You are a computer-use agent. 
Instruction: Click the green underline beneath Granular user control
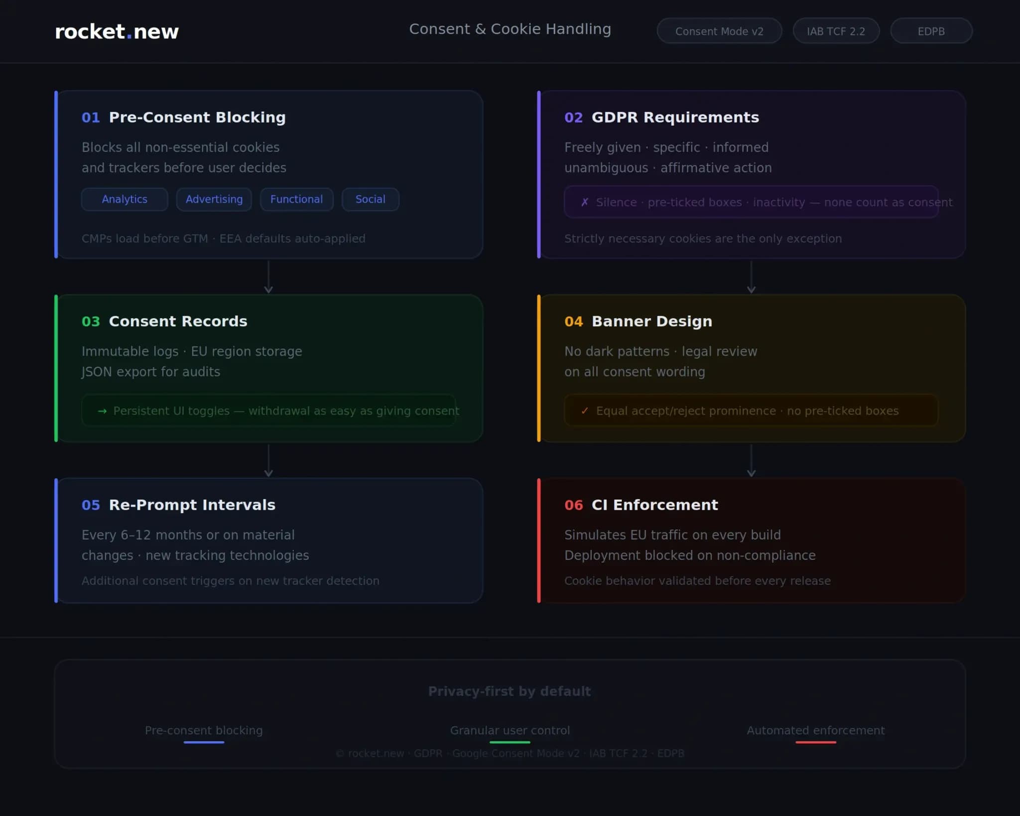[510, 742]
